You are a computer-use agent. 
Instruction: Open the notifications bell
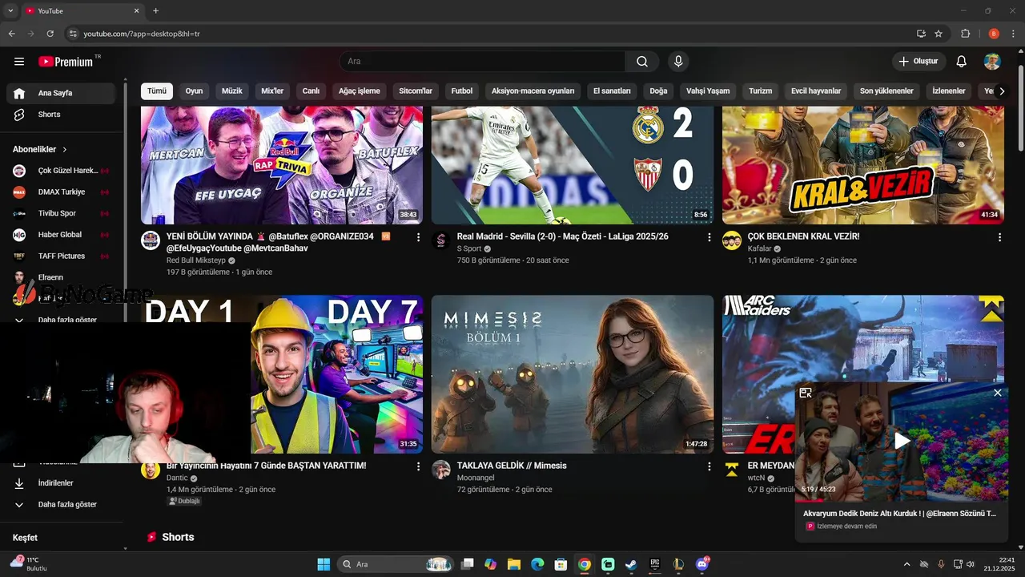point(962,62)
